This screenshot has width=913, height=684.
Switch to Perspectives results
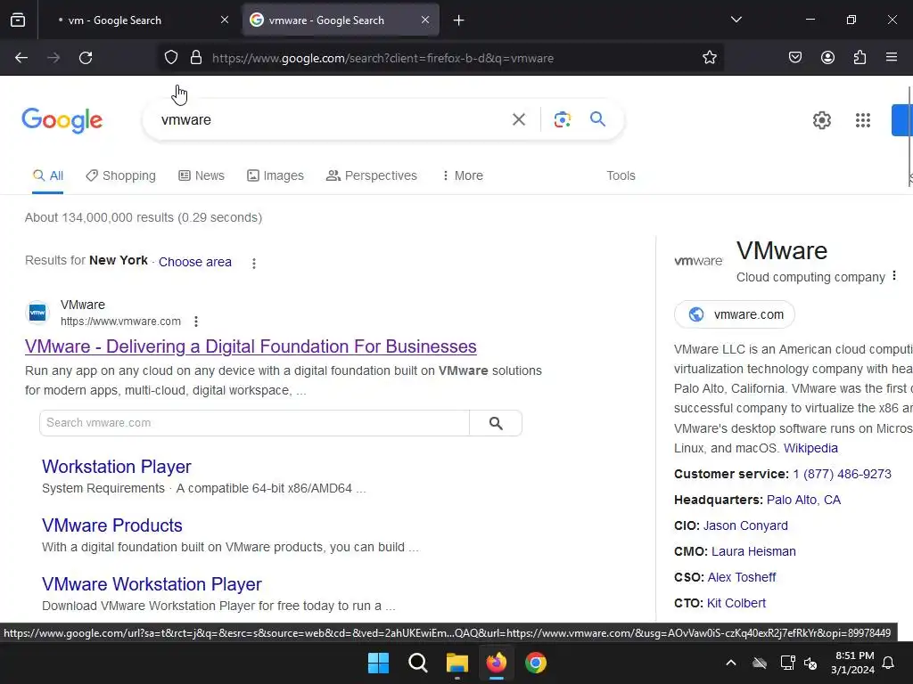[372, 175]
